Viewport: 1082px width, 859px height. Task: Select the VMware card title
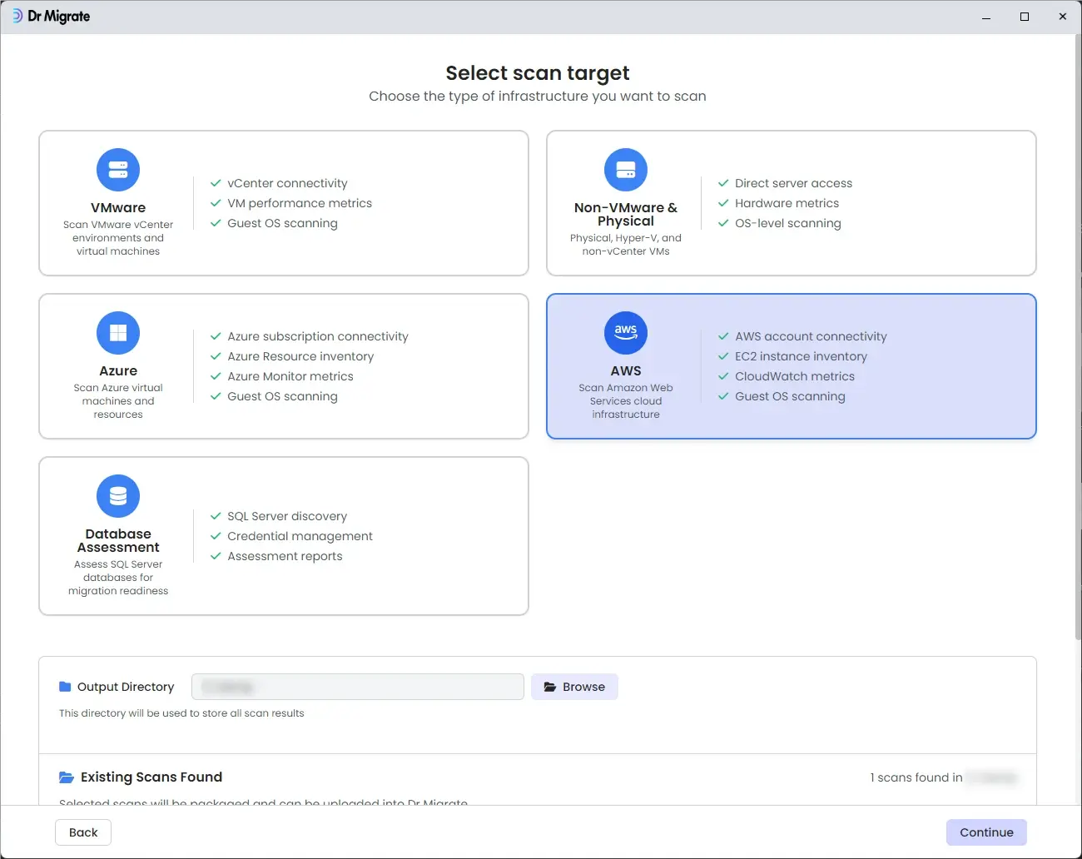click(x=118, y=208)
